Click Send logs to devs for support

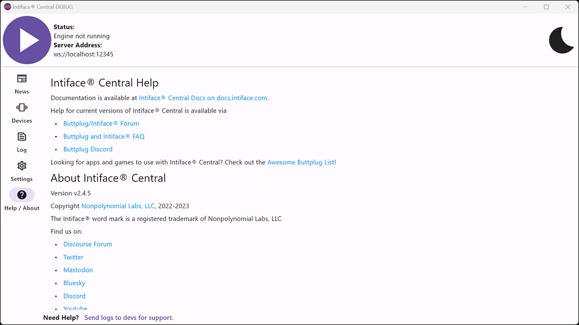click(128, 317)
